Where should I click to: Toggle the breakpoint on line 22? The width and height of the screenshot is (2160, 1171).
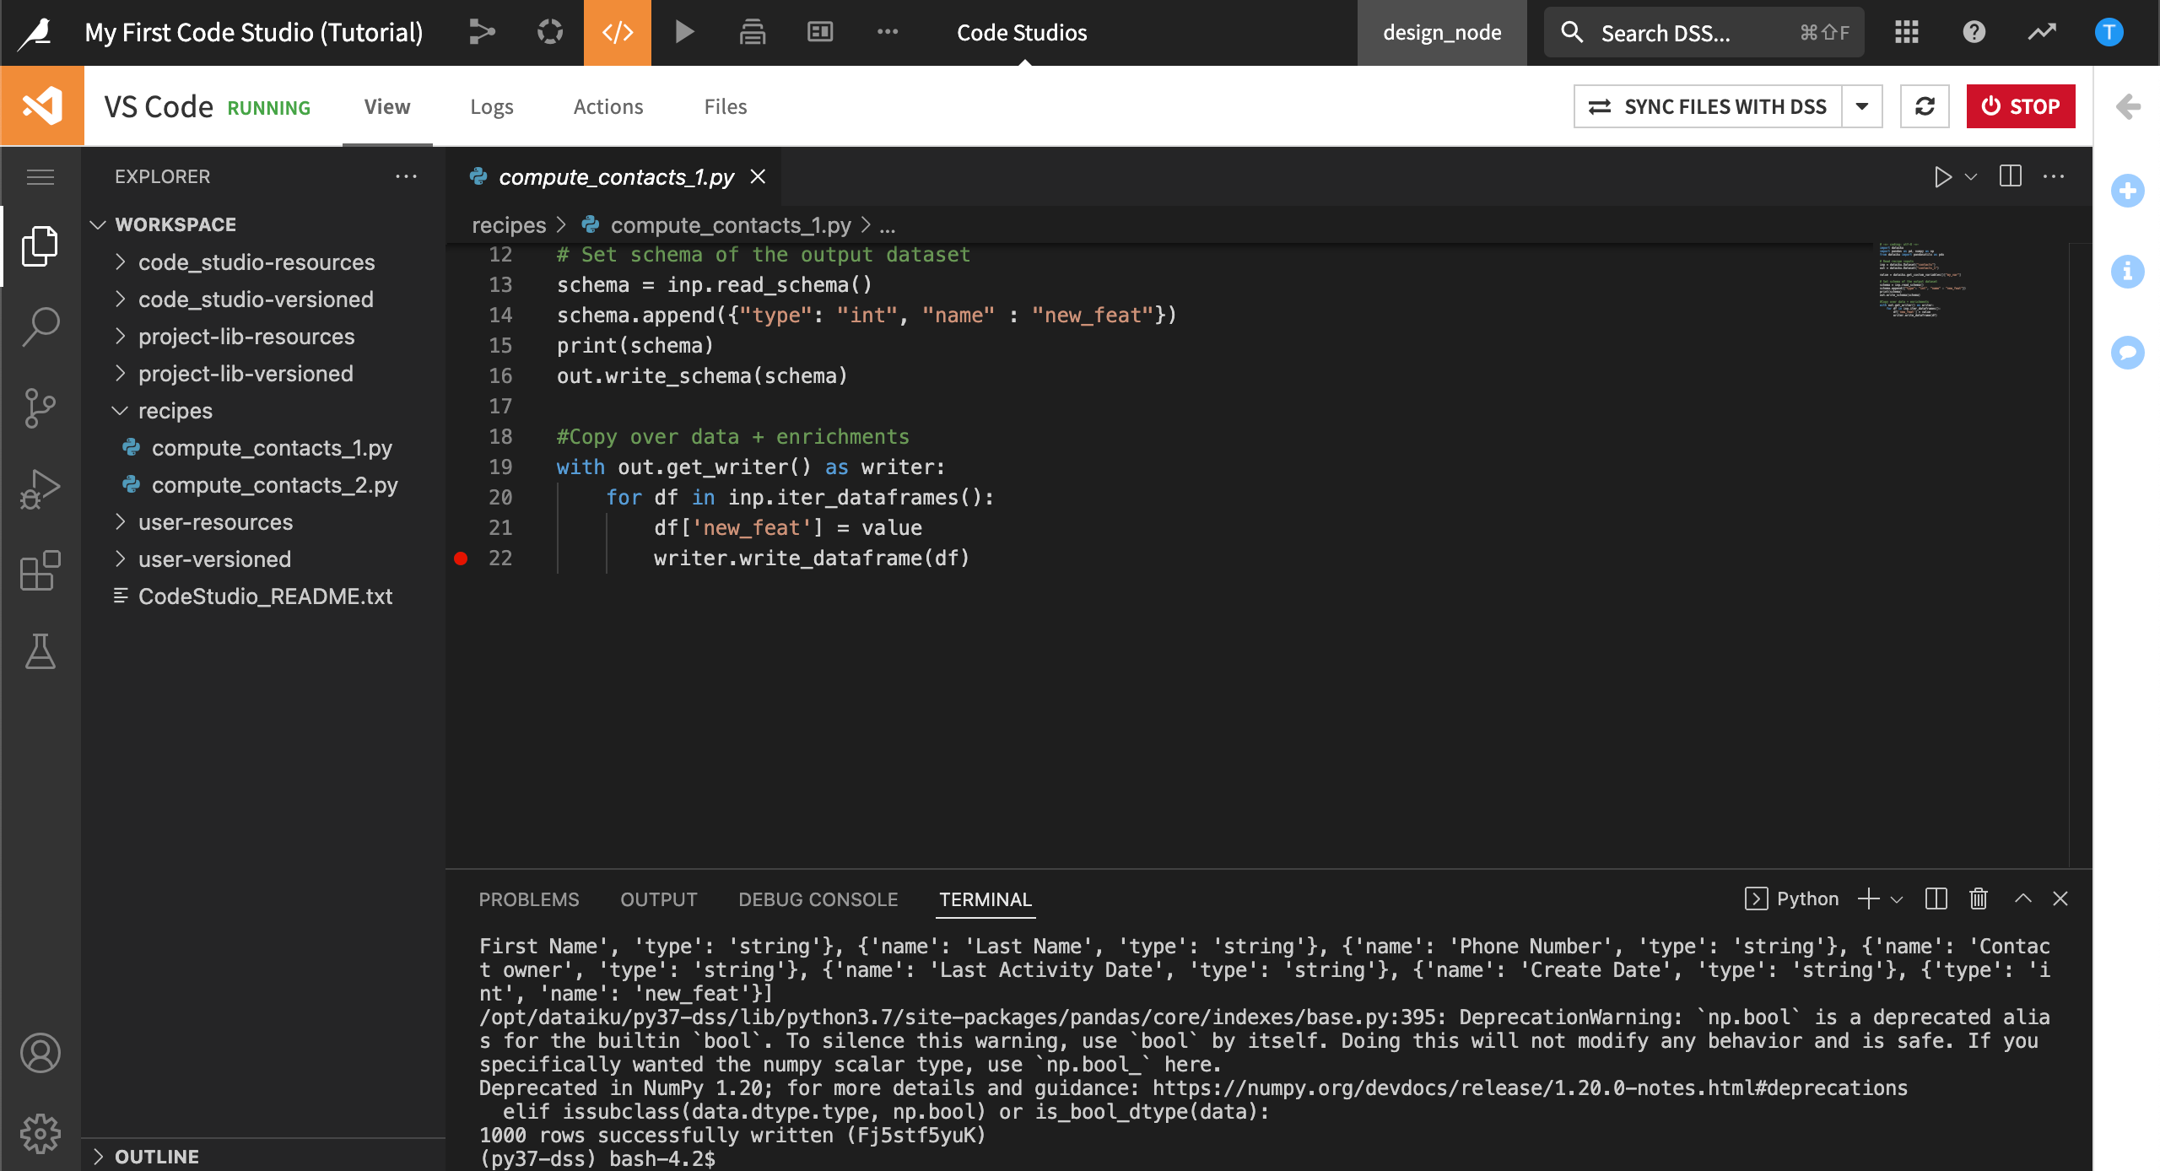coord(461,559)
